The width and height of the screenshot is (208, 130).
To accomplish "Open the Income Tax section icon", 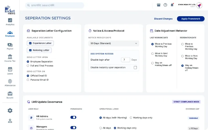I will click(10, 57).
